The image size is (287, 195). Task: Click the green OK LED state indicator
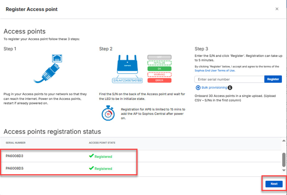(159, 69)
